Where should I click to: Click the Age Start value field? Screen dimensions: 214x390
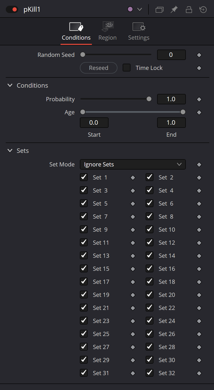click(x=94, y=123)
